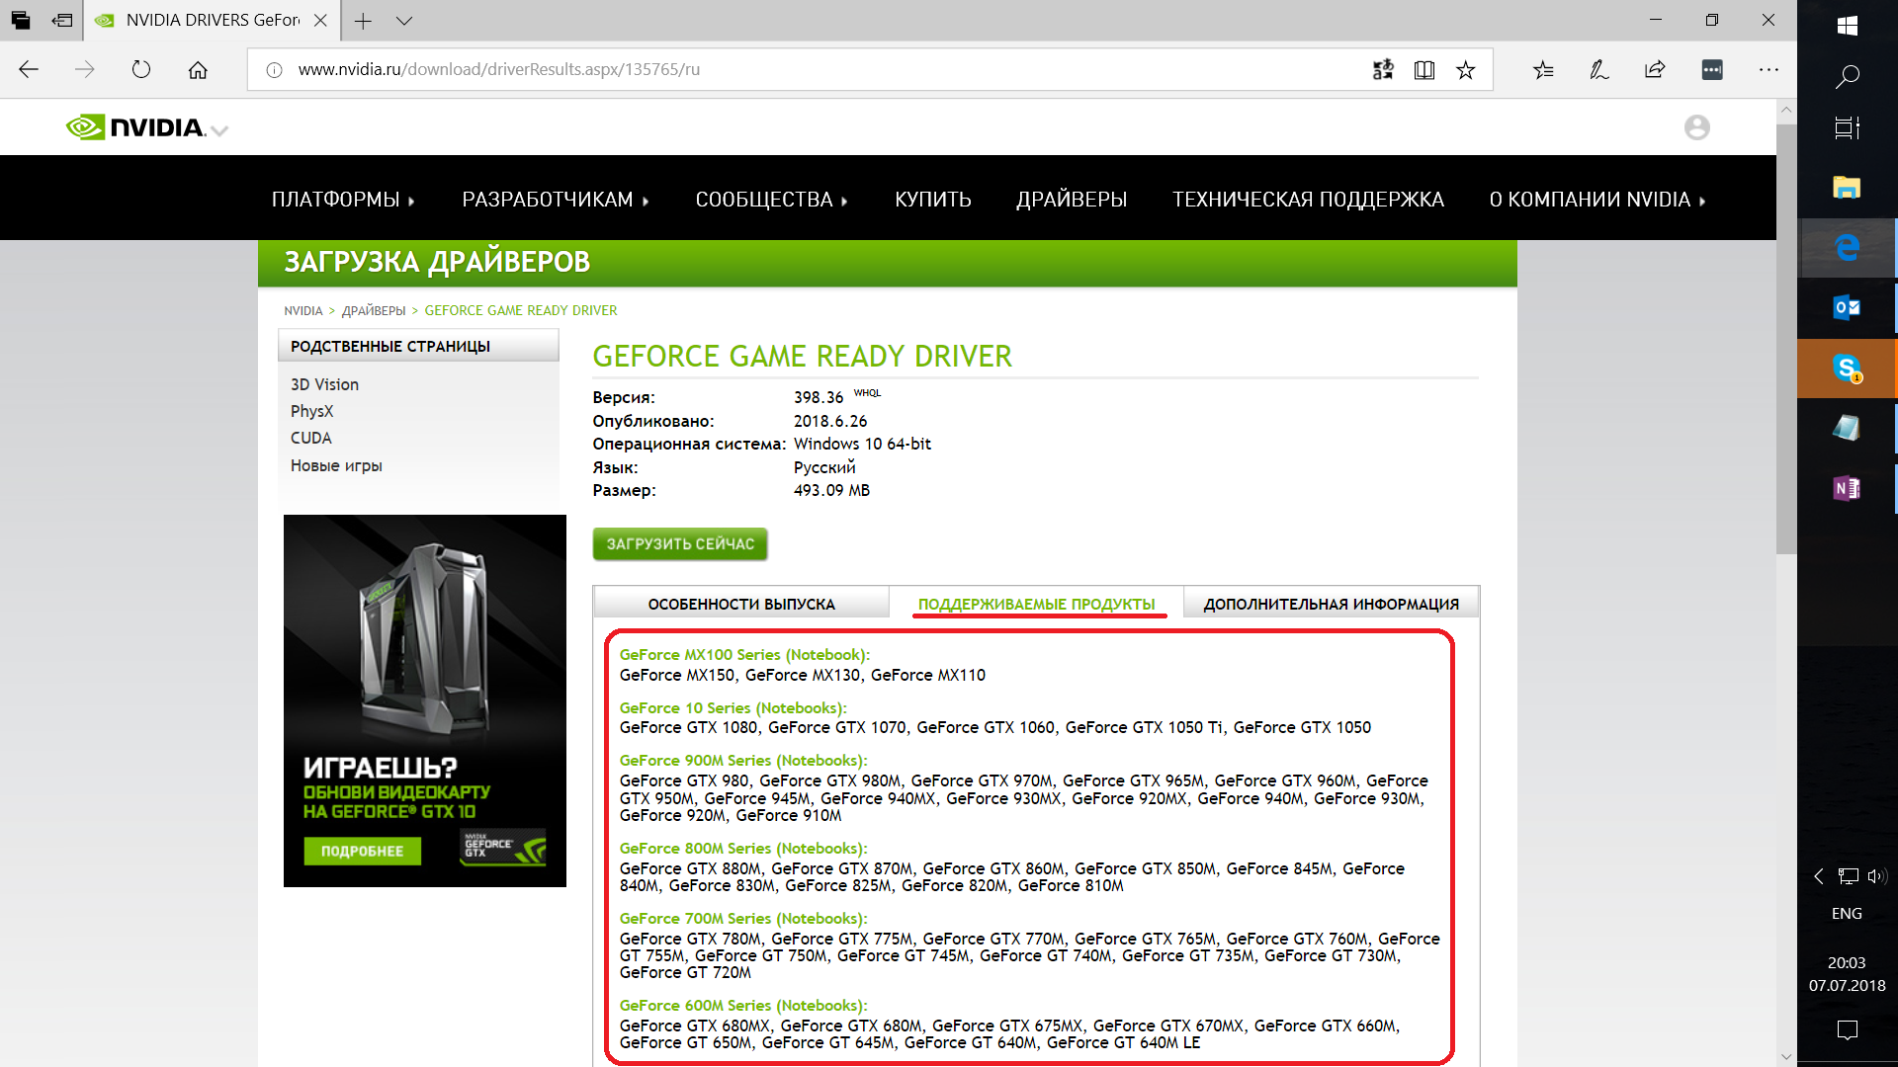This screenshot has height=1067, width=1898.
Task: Open OneNote from the taskbar
Action: [x=1847, y=488]
